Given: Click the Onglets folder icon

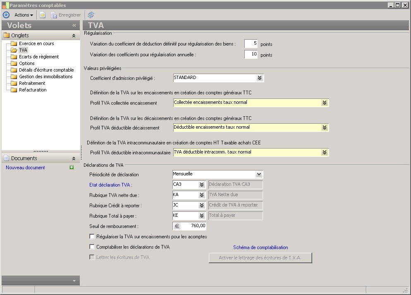Looking at the screenshot, I should pos(7,35).
